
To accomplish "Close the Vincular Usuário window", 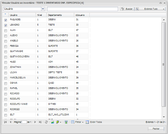I will [x=164, y=3].
